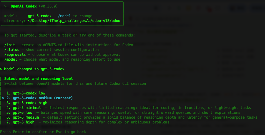Select the gpt-5-codex low option

tap(26, 93)
